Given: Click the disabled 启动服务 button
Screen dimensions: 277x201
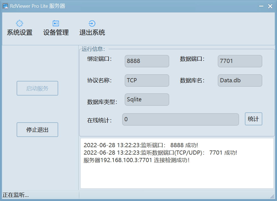Looking at the screenshot, I should pos(37,88).
